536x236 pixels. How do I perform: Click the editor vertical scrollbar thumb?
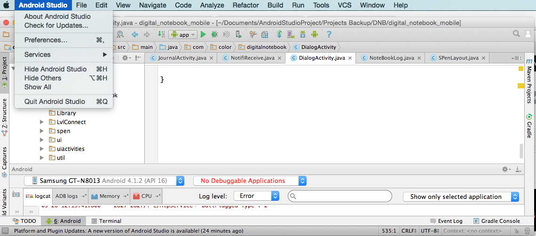point(521,151)
